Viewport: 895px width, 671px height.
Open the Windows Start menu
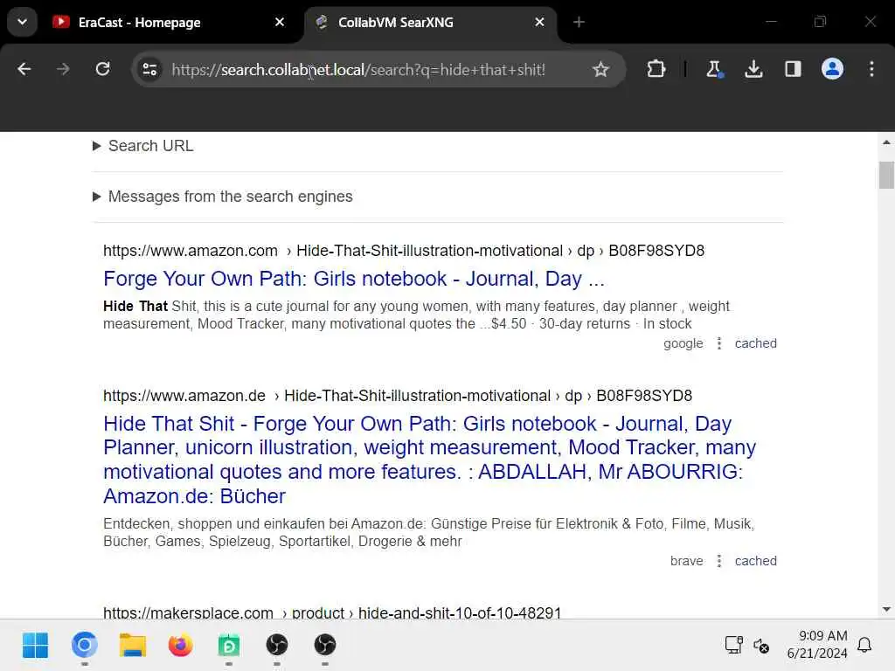pyautogui.click(x=35, y=646)
